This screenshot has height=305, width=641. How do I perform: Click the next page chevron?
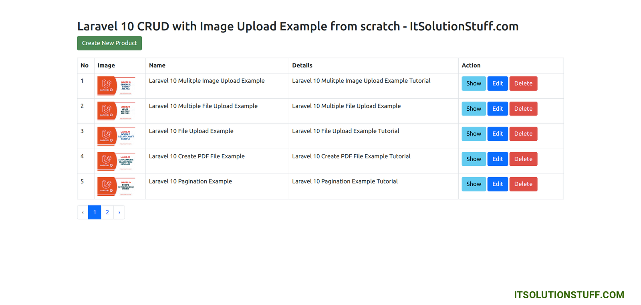point(119,212)
